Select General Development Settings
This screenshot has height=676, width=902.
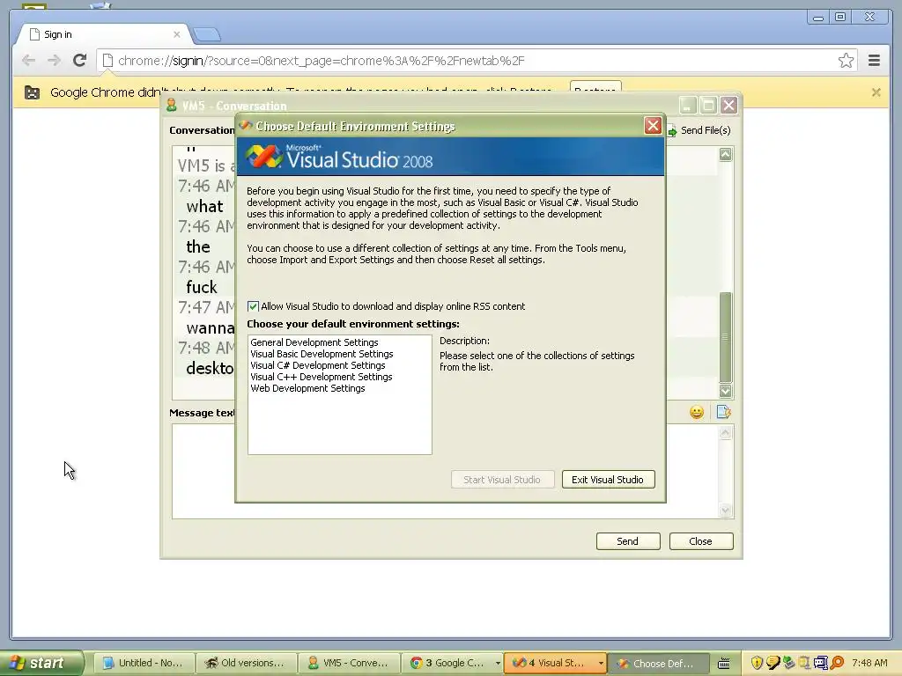coord(314,342)
